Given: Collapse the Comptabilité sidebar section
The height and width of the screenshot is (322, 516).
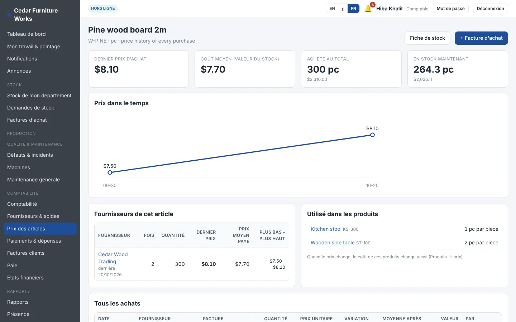Looking at the screenshot, I should point(23,193).
